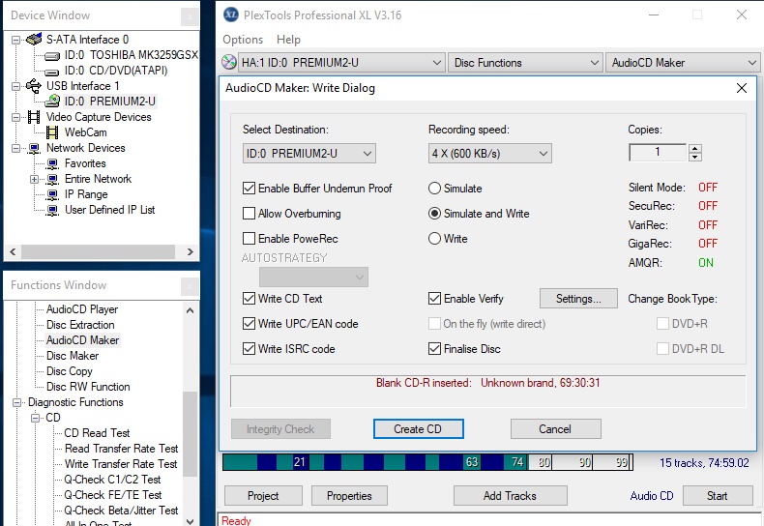
Task: Uncheck Enable Buffer Underrun Proof
Action: coord(249,188)
